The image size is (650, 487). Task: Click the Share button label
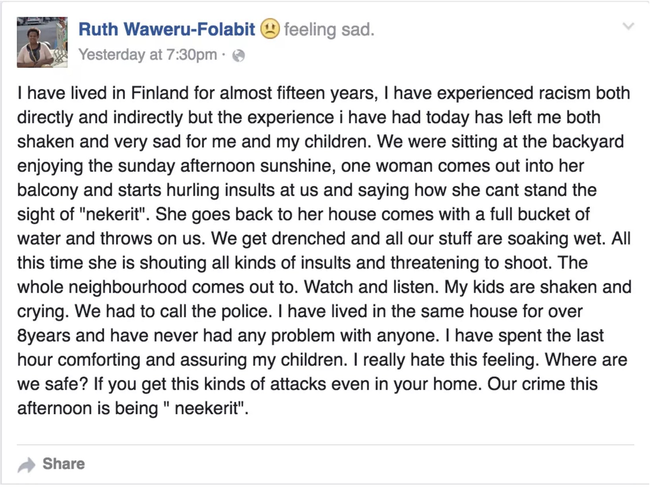(64, 464)
